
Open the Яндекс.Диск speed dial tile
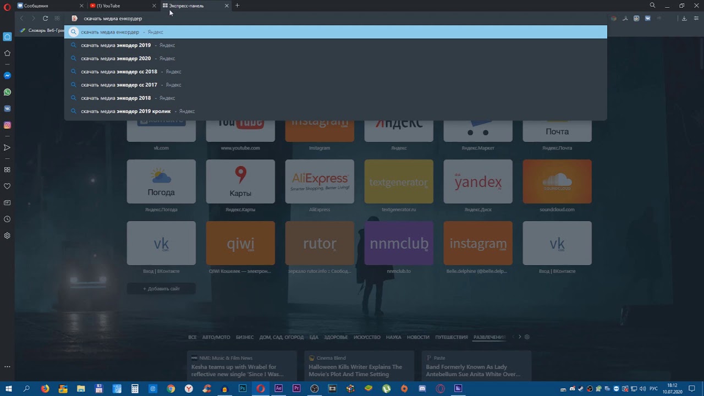[x=478, y=182]
